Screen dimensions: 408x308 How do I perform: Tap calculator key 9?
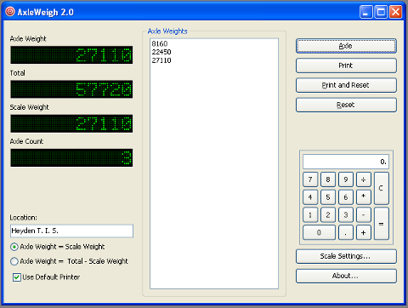tap(346, 180)
